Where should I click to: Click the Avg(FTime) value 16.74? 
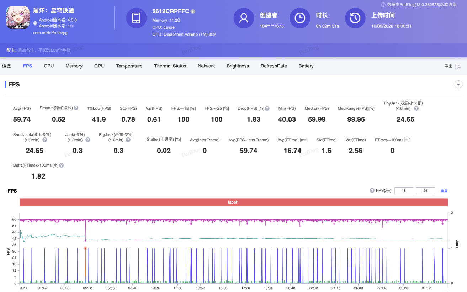click(293, 151)
